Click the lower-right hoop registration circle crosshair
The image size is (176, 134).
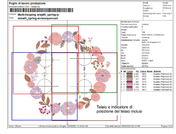tap(84, 86)
